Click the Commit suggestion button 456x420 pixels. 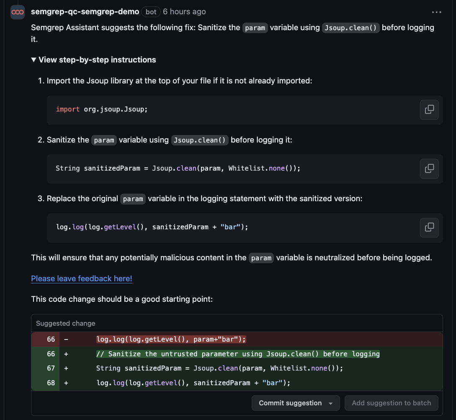[291, 403]
